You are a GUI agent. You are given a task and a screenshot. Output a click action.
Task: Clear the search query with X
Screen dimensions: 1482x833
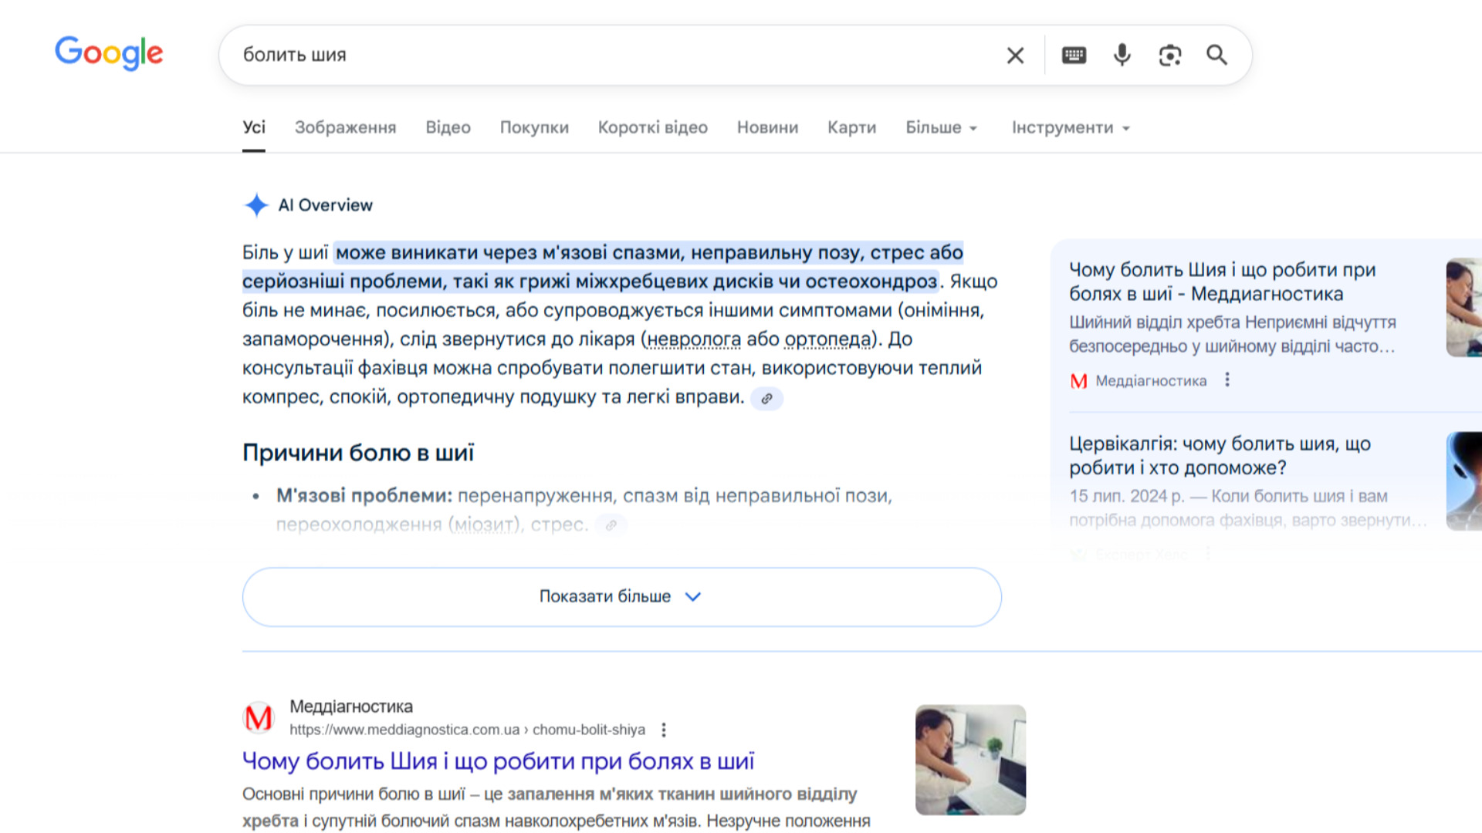click(x=1015, y=56)
